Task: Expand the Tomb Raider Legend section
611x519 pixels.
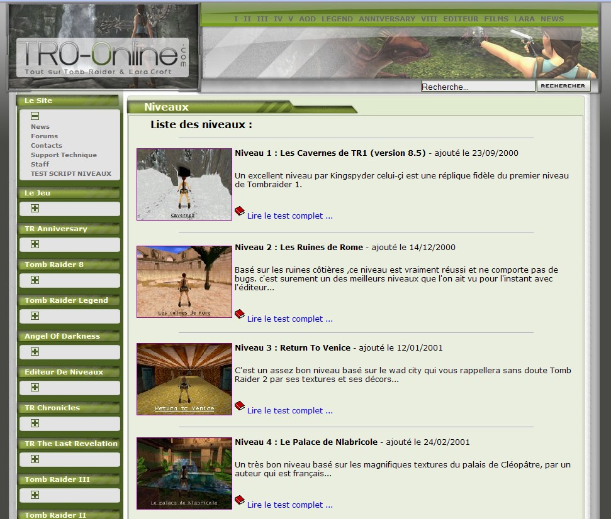Action: (35, 315)
